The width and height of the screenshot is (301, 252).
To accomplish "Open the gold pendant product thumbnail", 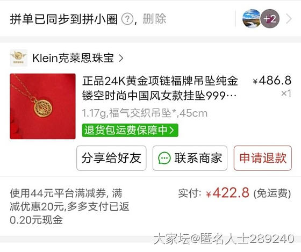I will [x=42, y=106].
